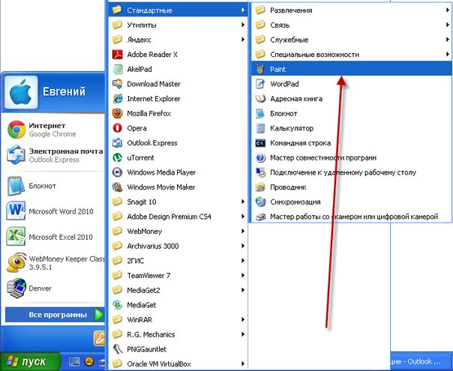
Task: Open Paint from the Standard accessories menu
Action: [x=351, y=69]
